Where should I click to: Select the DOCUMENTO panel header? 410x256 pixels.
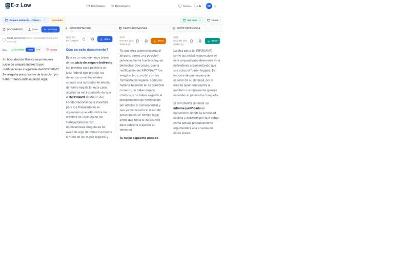click(x=13, y=29)
